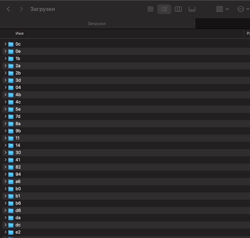Go back with the left arrow

coord(8,9)
